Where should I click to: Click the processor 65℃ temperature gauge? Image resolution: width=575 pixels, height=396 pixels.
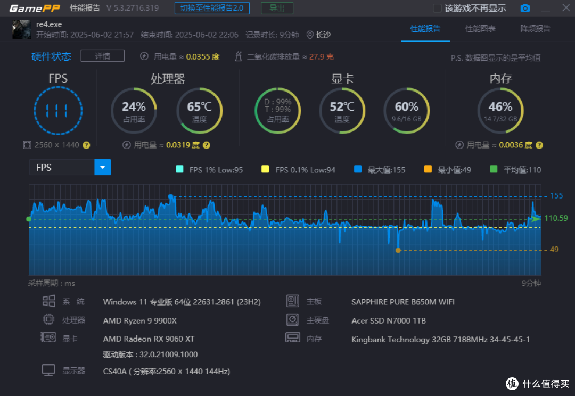(200, 111)
